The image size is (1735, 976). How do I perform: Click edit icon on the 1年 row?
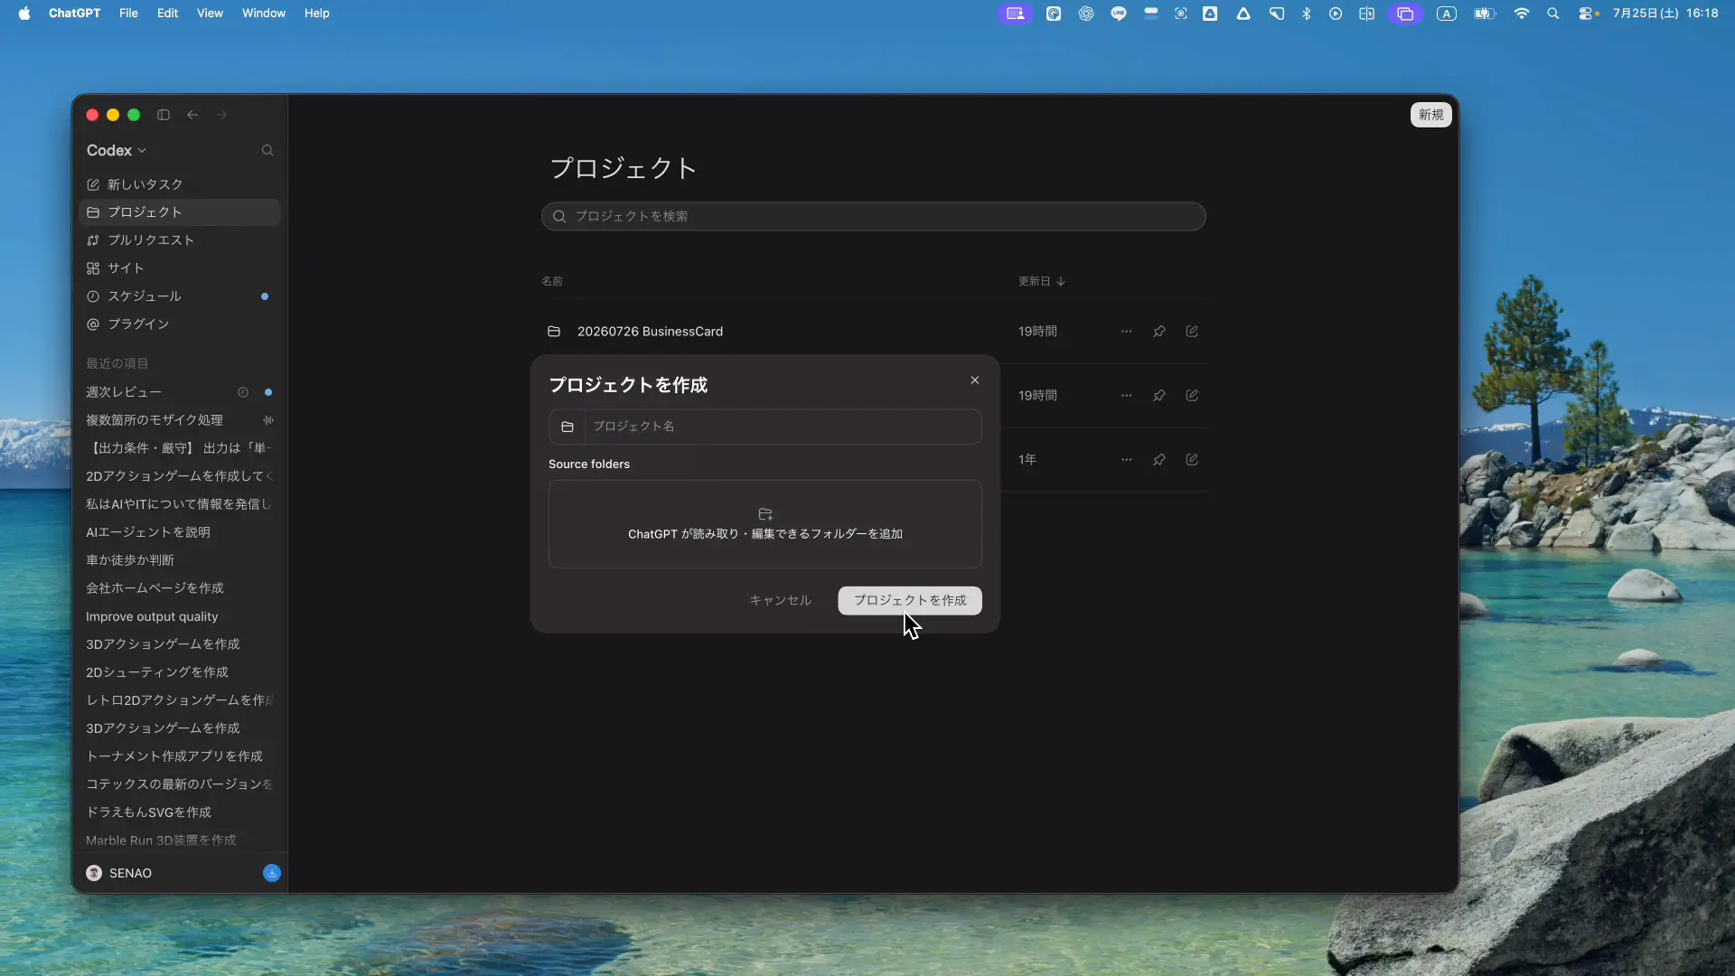[1192, 460]
